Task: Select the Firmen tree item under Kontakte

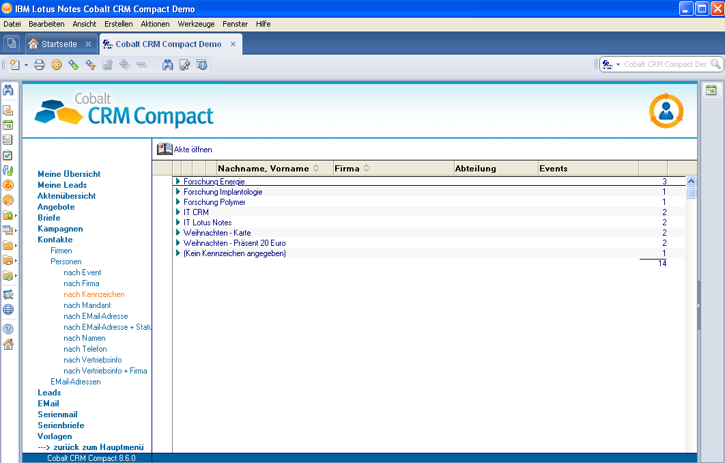Action: tap(61, 250)
